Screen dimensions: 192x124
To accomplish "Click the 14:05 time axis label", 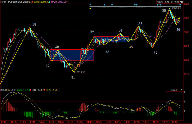I will point(127,122).
